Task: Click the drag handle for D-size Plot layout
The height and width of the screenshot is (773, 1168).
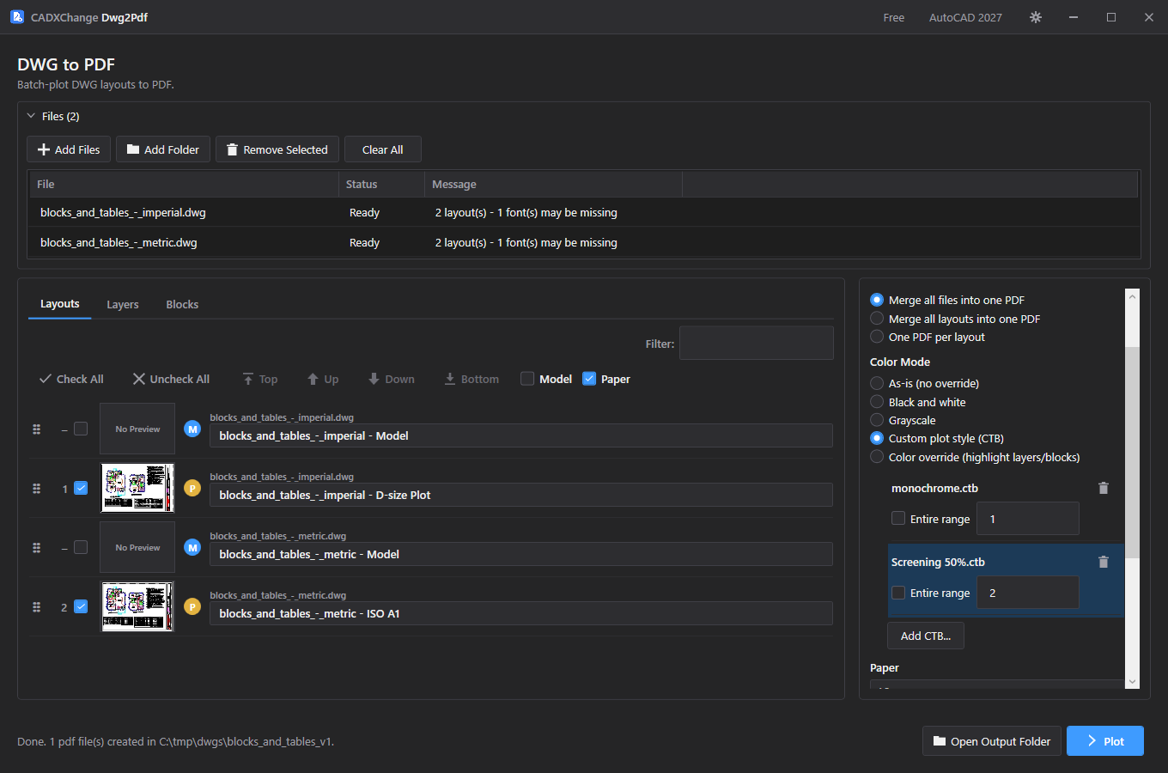Action: pos(36,488)
